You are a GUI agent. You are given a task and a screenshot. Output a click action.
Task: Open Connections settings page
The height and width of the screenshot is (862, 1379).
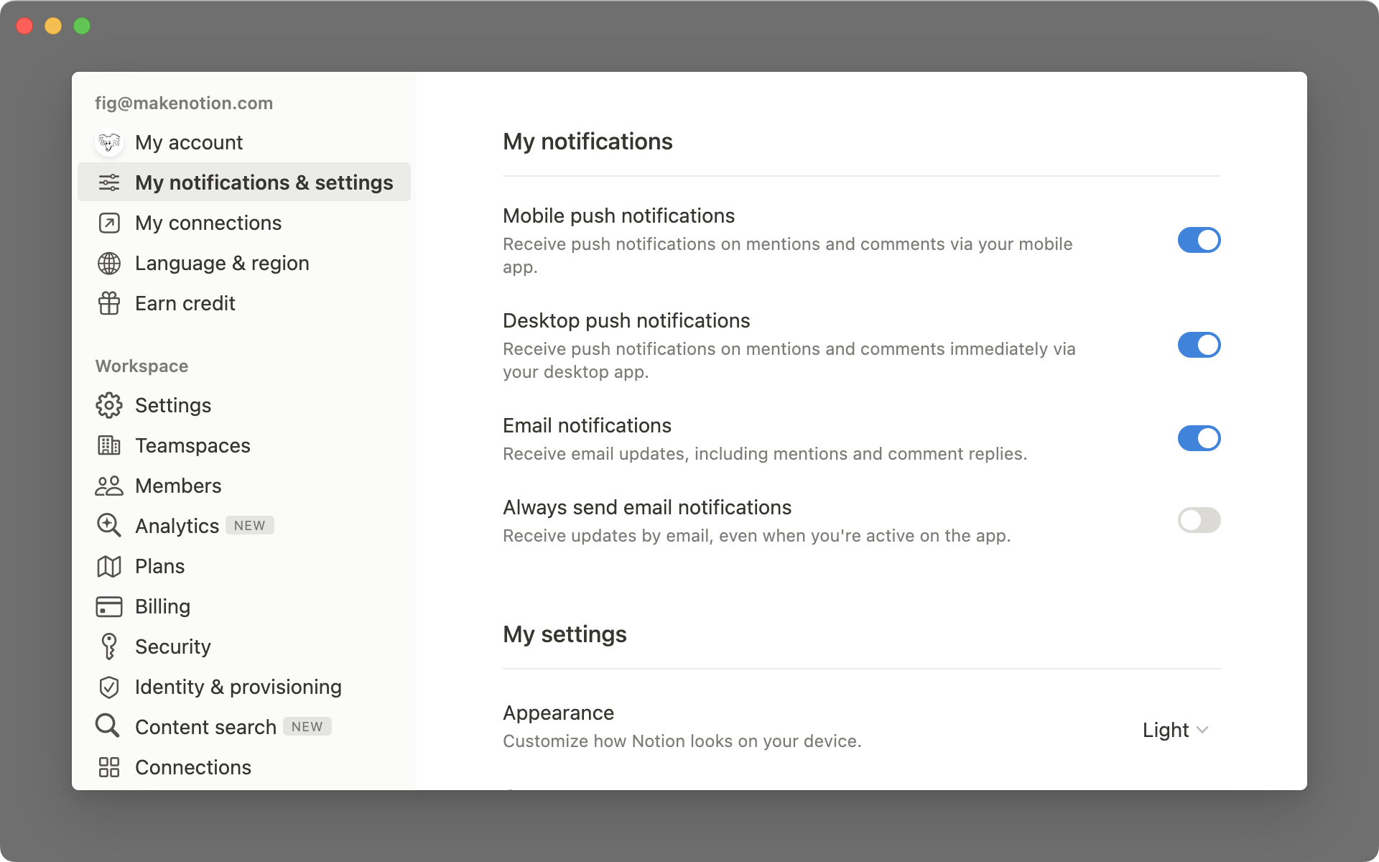194,766
